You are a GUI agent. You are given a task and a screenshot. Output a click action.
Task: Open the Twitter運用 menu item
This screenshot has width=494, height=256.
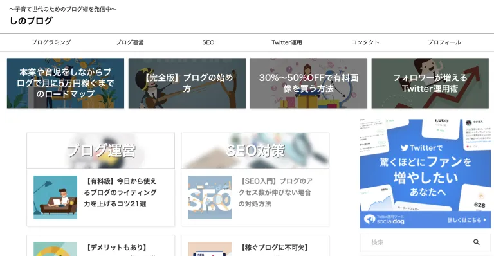pos(287,42)
